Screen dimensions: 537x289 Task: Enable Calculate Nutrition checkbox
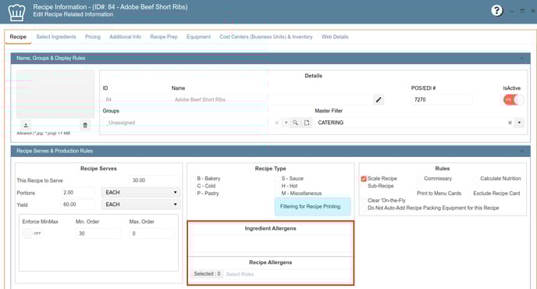[x=476, y=179]
